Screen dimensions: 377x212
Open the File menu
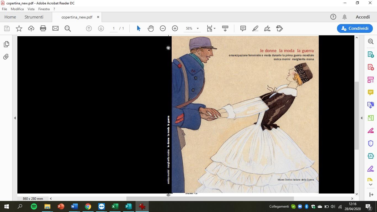4,9
